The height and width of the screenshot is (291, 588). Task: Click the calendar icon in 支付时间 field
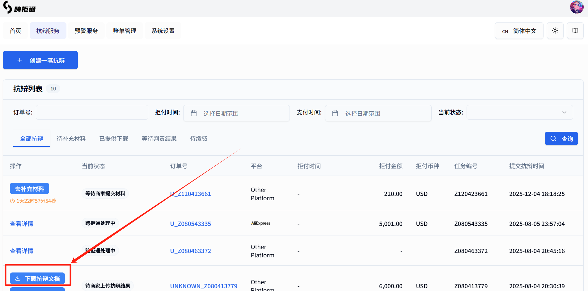coord(335,113)
